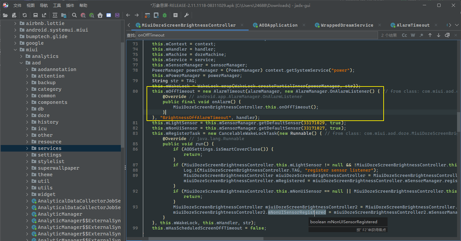Viewport: 461px width, 241px height.
Task: Close the WrappedDreamService tab
Action: (380, 25)
